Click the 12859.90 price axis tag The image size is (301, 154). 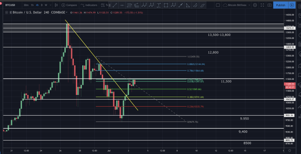[290, 47]
